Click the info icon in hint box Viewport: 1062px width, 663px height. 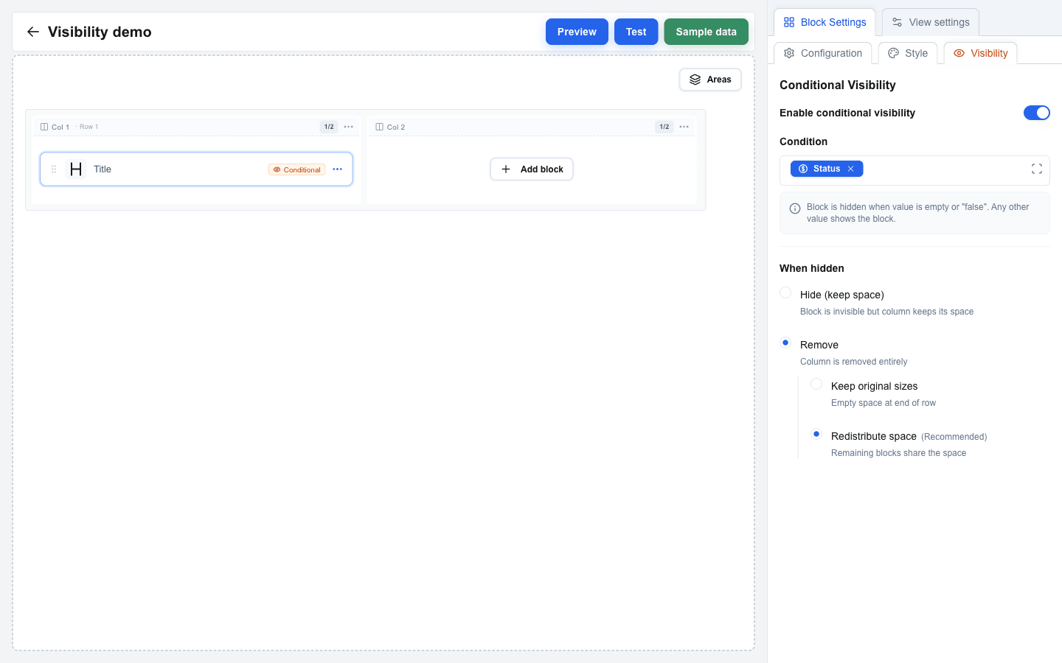pyautogui.click(x=795, y=208)
